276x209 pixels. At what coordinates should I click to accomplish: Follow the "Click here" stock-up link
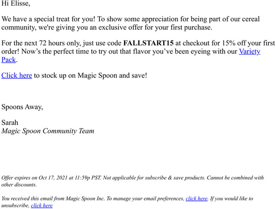click(17, 76)
